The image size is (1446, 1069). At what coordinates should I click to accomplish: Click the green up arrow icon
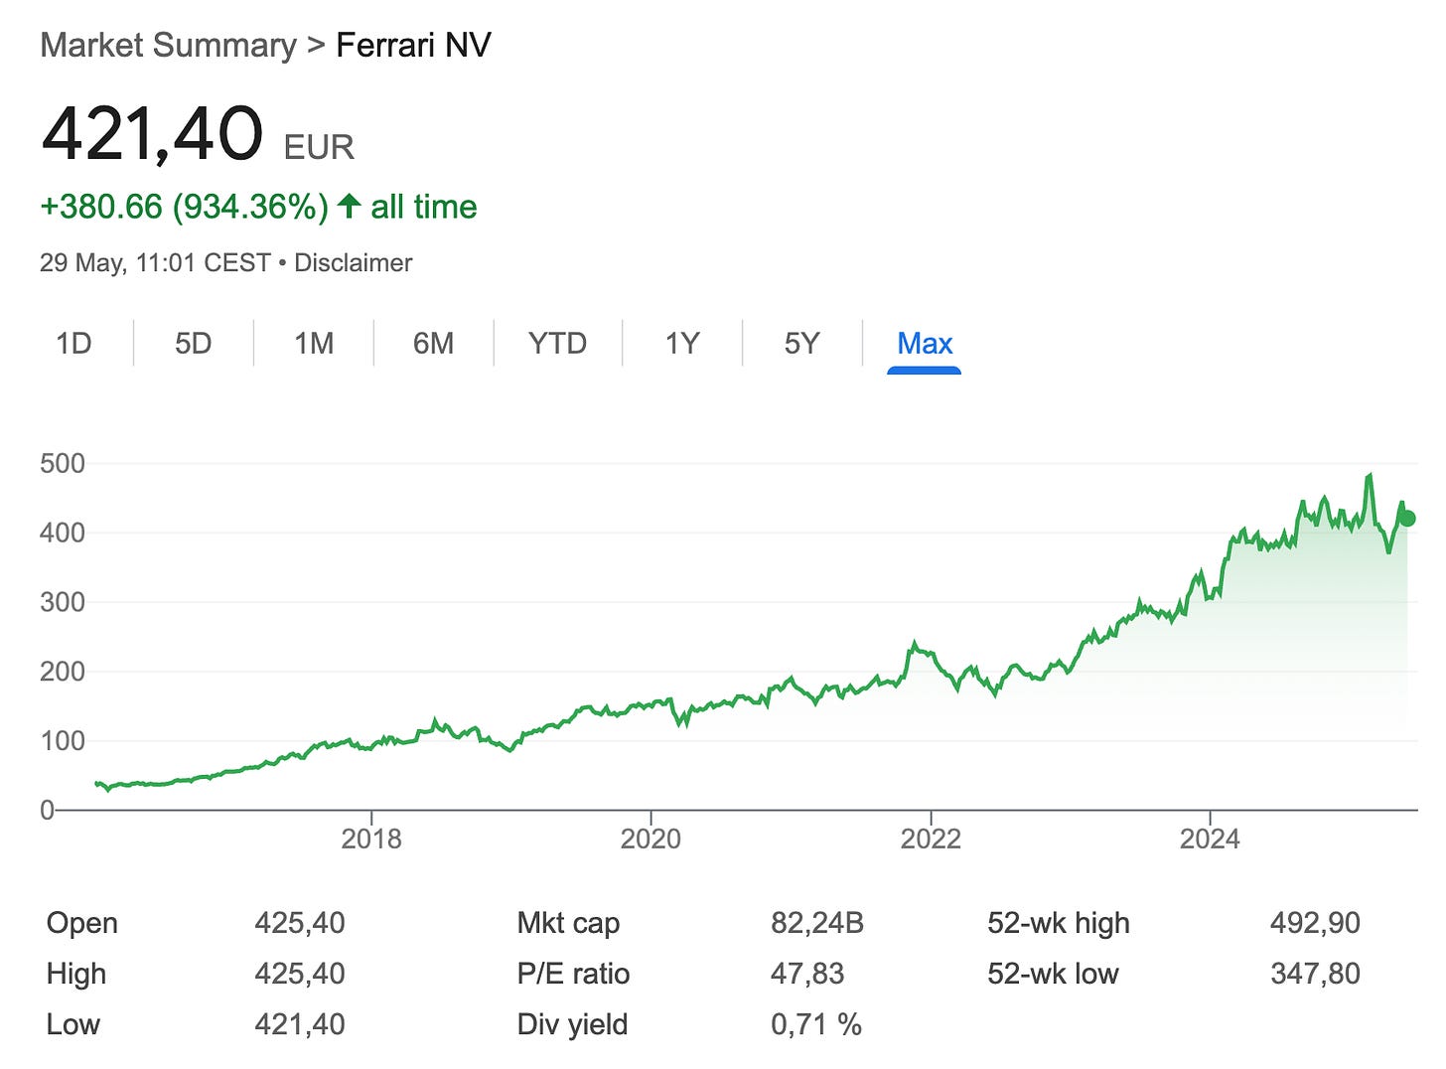[x=349, y=206]
